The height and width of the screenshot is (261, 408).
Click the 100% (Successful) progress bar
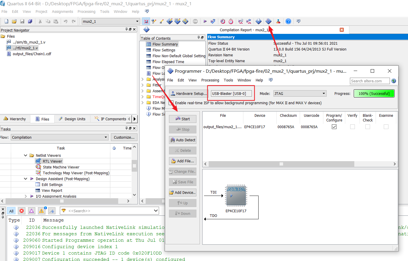pyautogui.click(x=374, y=93)
